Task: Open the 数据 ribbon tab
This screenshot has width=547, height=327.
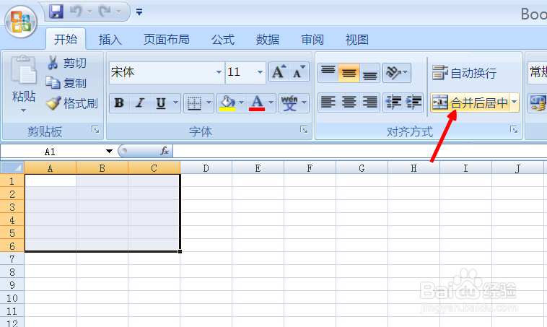Action: pyautogui.click(x=268, y=40)
